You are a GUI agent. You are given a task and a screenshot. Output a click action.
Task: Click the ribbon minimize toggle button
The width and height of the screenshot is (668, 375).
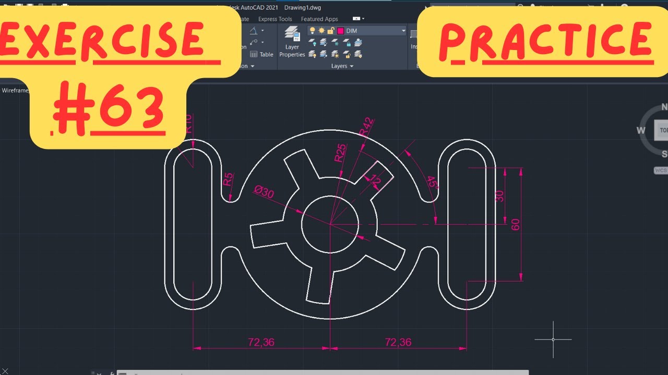[356, 19]
